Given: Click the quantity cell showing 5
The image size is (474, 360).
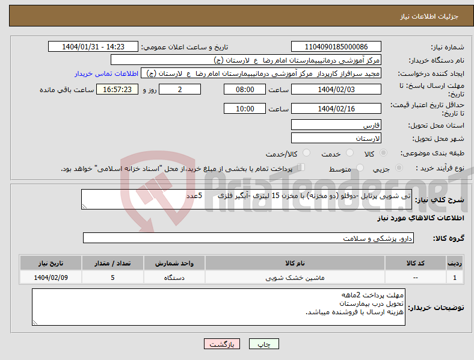Looking at the screenshot, I should click(x=112, y=278).
